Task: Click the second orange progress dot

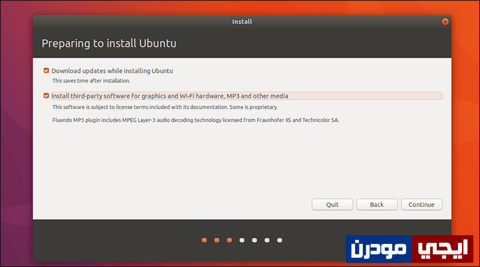Action: pos(217,241)
